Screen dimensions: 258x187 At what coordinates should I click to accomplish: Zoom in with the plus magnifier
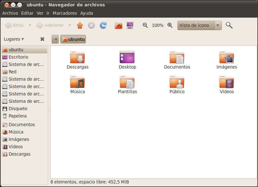point(170,25)
